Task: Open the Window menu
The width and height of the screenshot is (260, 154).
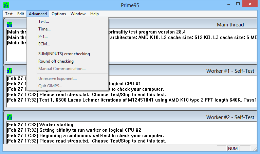Action: pos(78,14)
